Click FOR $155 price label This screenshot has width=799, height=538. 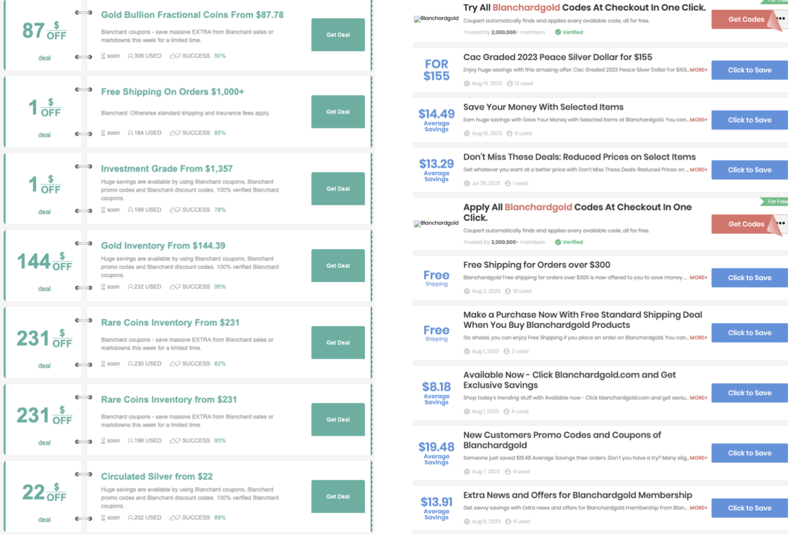tap(436, 70)
